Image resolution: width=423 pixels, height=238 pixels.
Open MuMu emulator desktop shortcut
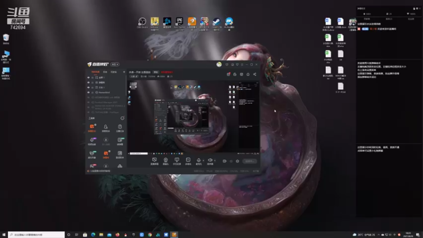pos(229,24)
